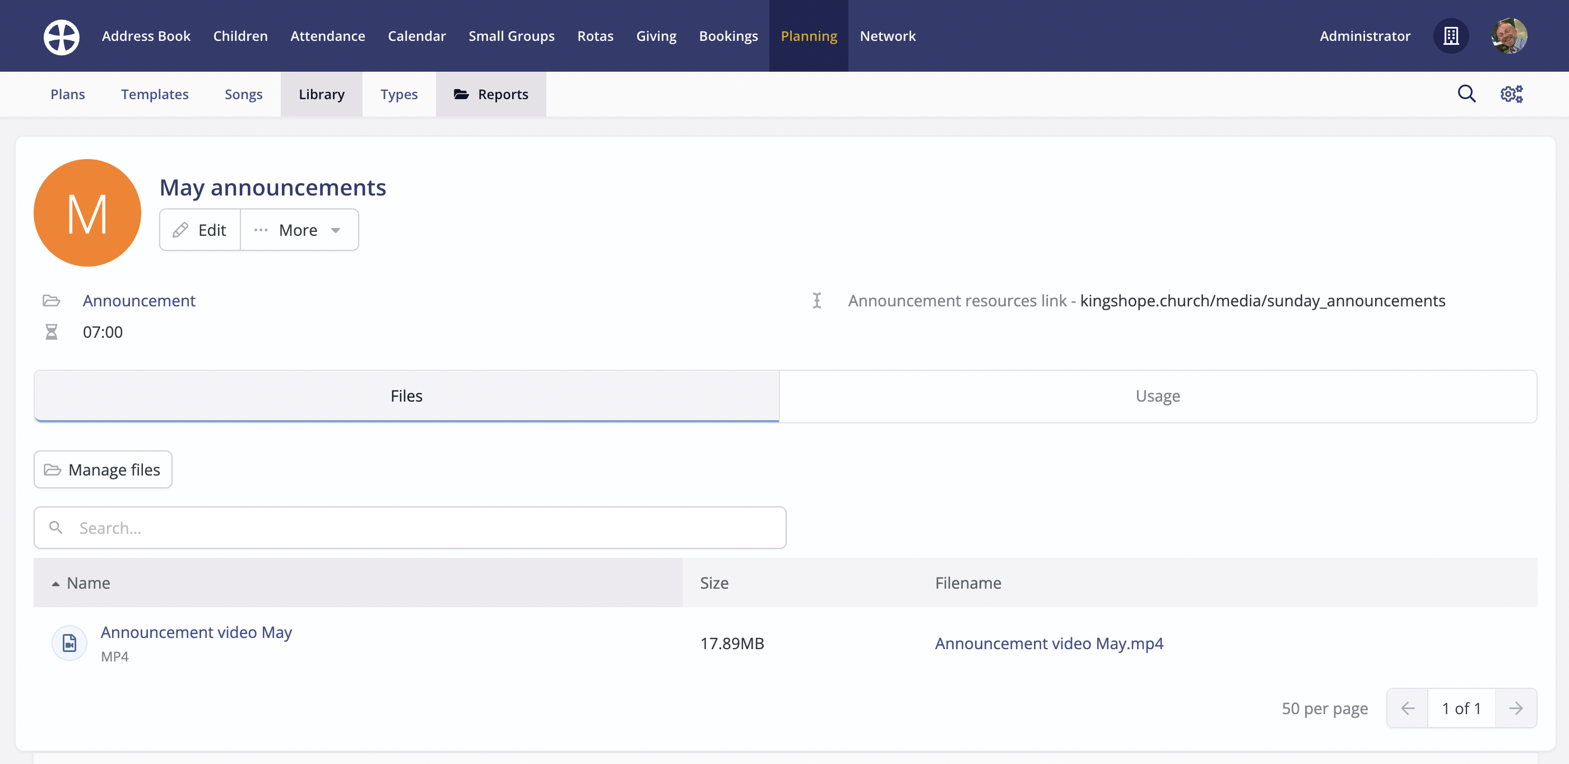1569x764 pixels.
Task: Click the Manage files button
Action: point(103,469)
